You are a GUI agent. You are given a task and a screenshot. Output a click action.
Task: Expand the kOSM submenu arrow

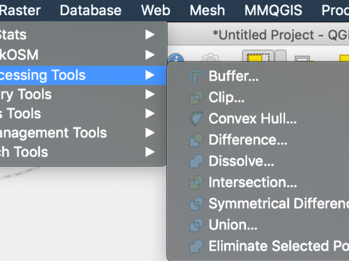[150, 55]
